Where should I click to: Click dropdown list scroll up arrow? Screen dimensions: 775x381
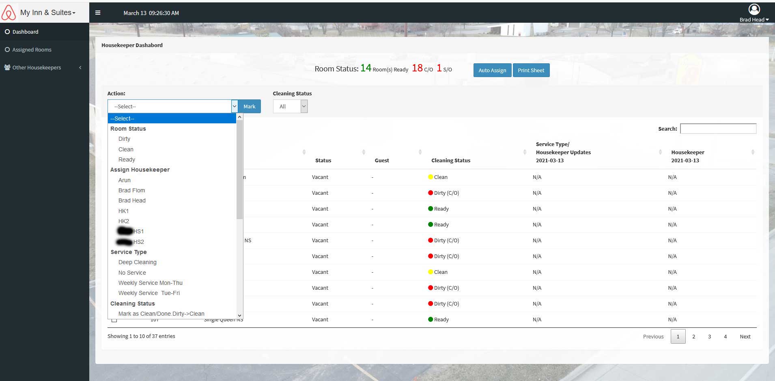[x=239, y=117]
